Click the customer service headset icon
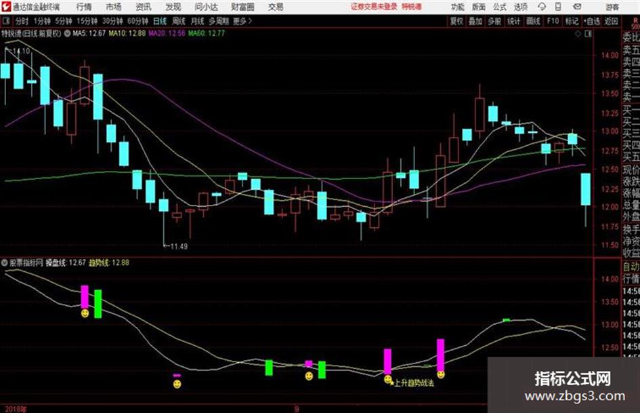Screen dimensions: 640x413 tap(542, 7)
